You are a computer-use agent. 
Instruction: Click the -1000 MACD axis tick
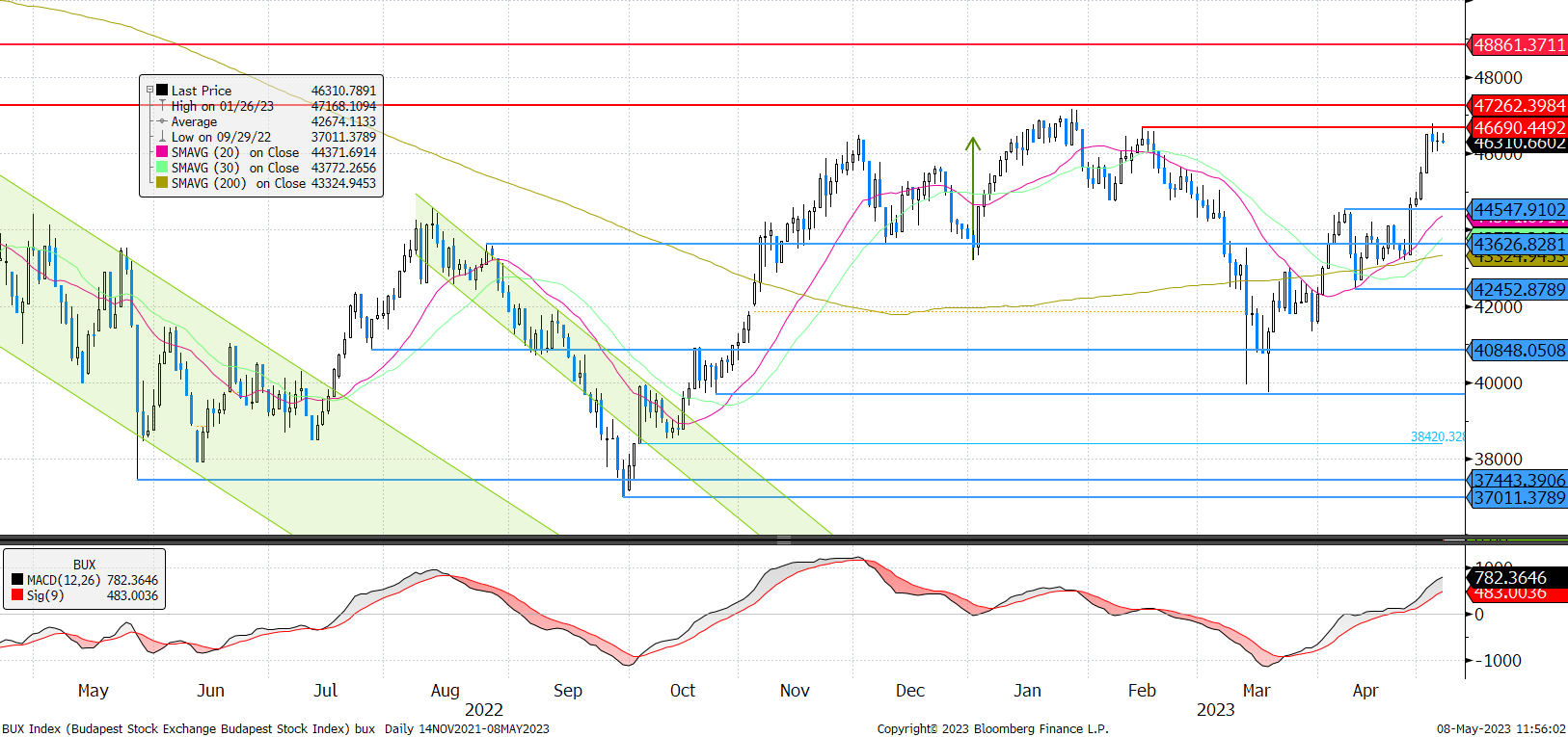(x=1498, y=660)
